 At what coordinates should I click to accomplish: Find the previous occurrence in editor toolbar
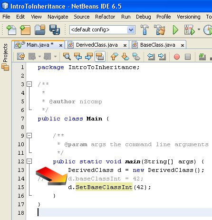pos(78,56)
